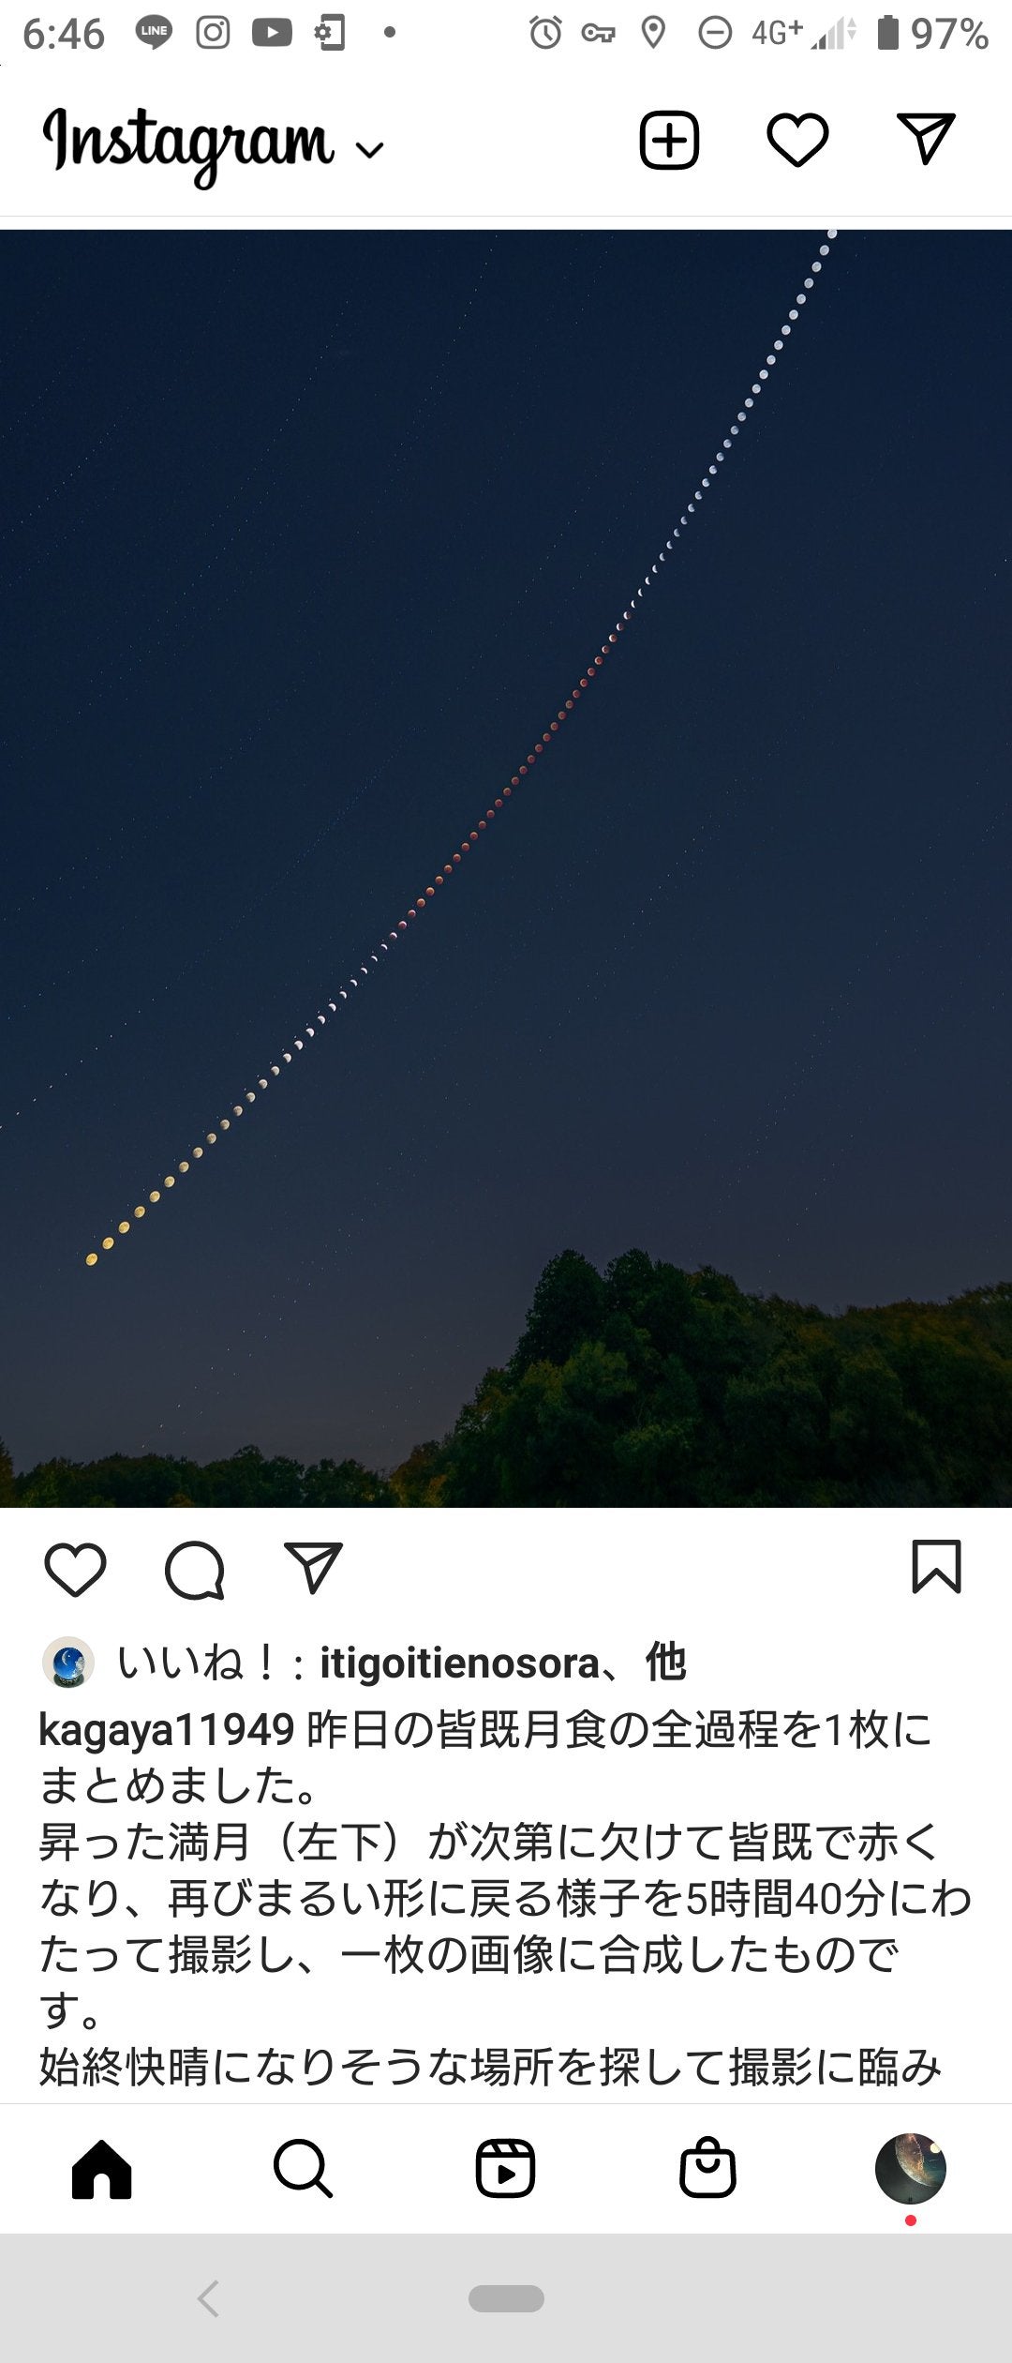The image size is (1012, 2363).
Task: Expand the Instagram logo dropdown chevron
Action: [371, 150]
